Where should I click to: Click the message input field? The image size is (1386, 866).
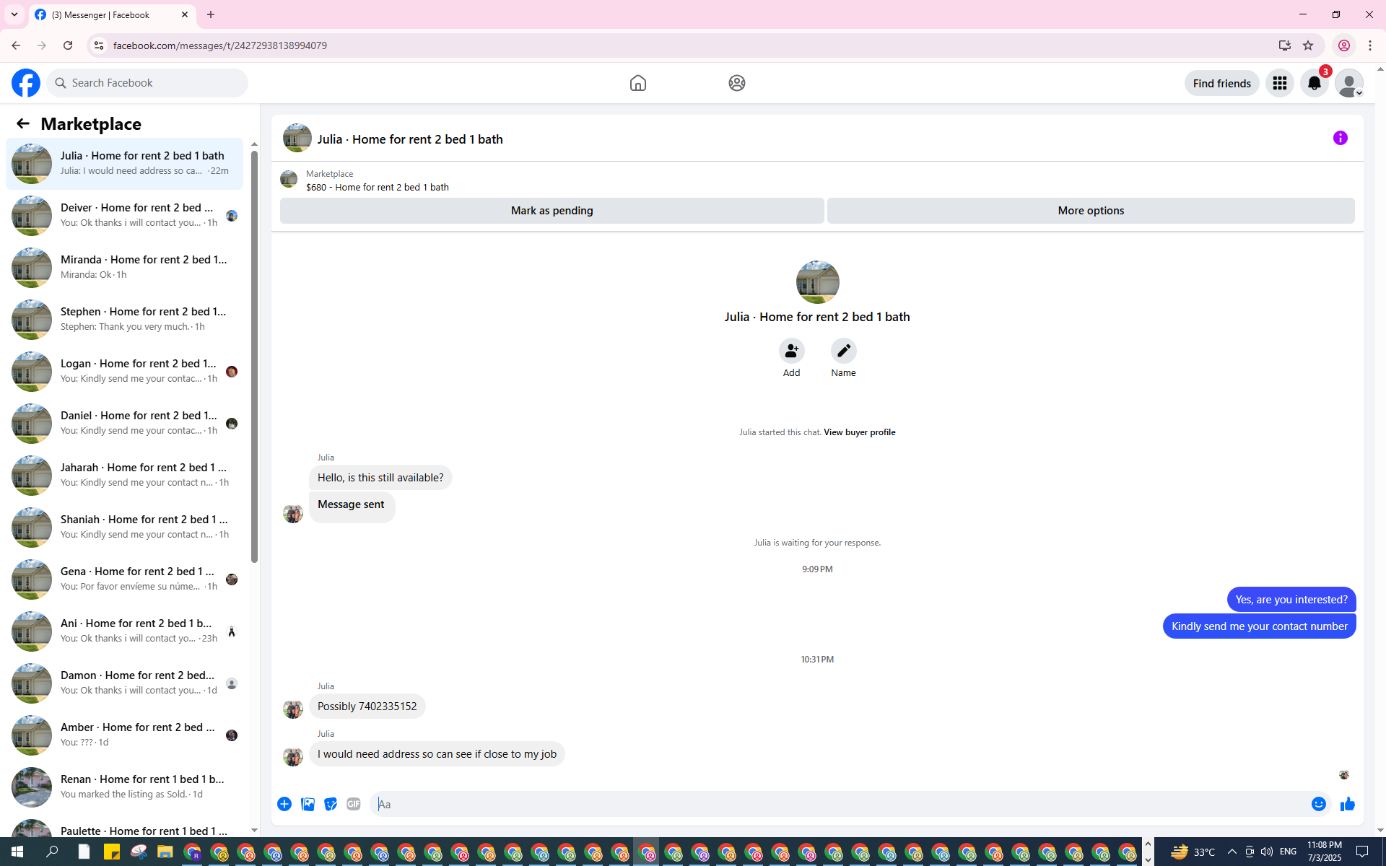pyautogui.click(x=837, y=804)
